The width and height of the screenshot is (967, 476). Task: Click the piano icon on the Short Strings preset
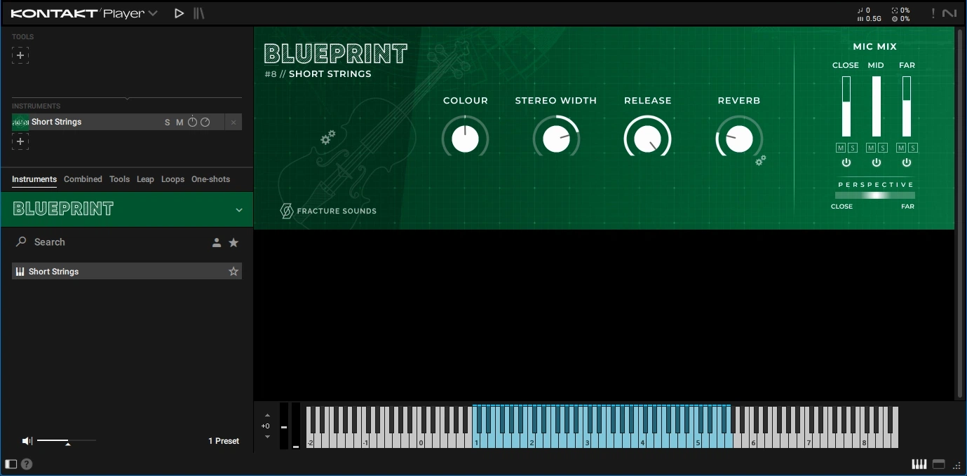20,272
